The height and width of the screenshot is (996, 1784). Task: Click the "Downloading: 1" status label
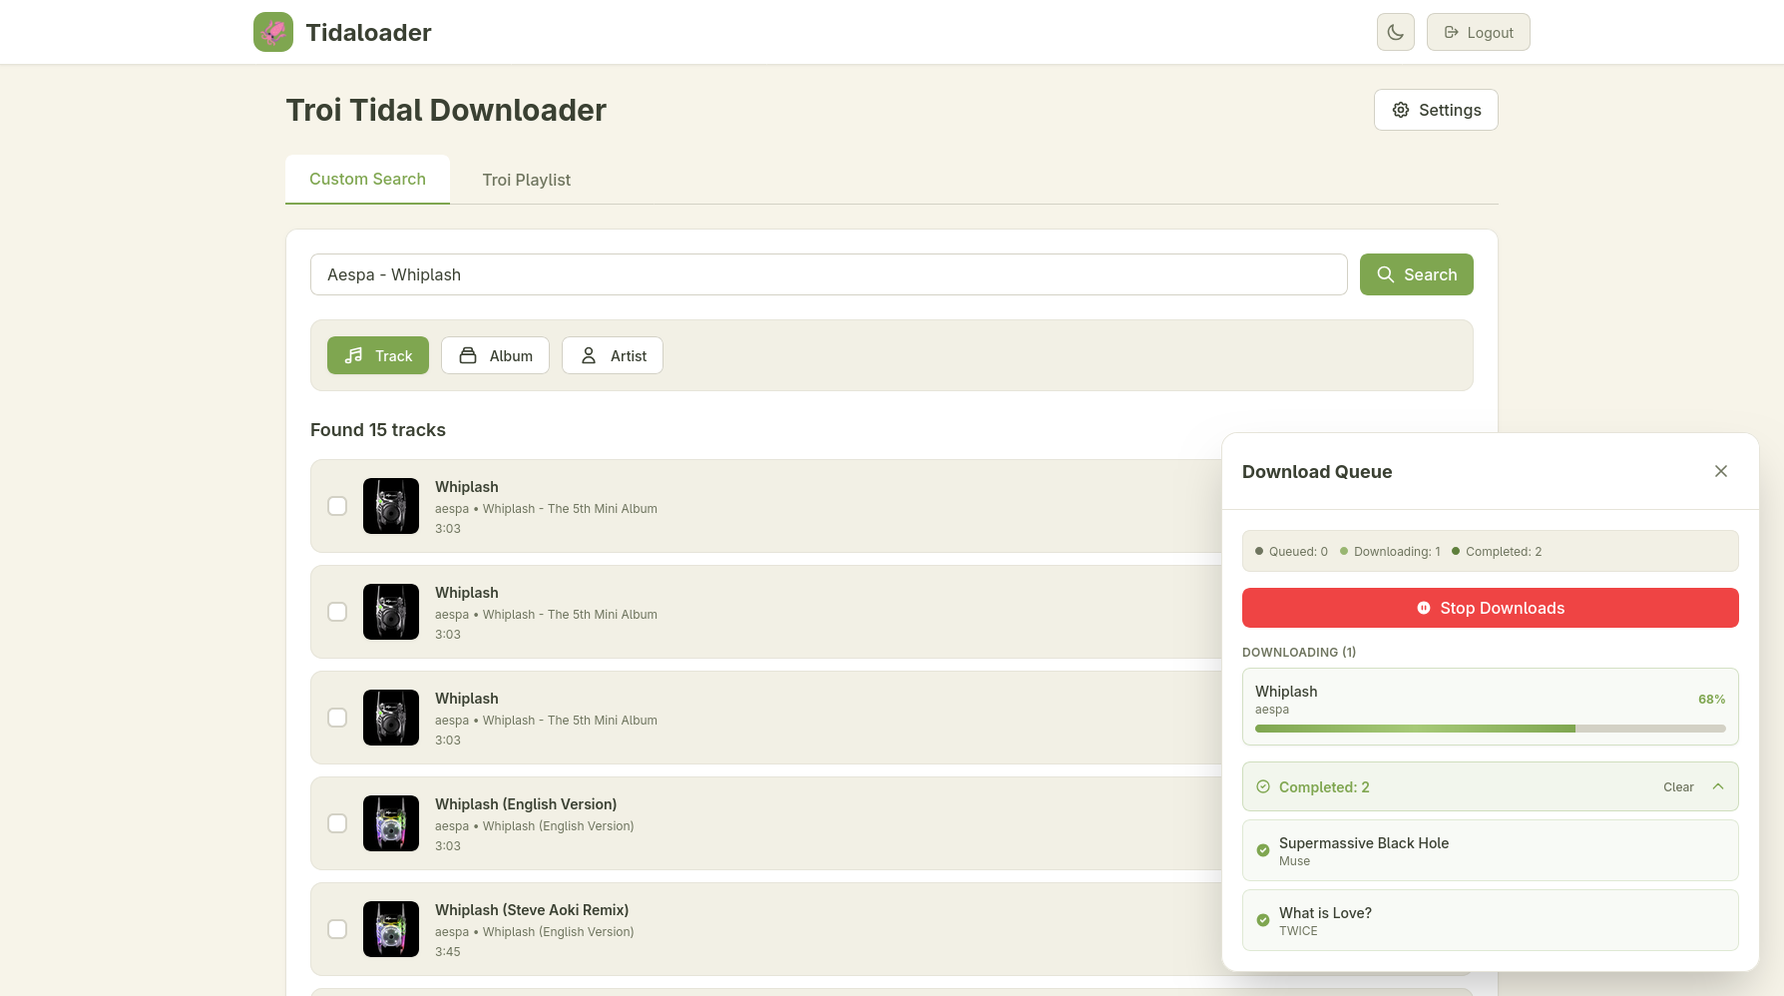pyautogui.click(x=1397, y=552)
